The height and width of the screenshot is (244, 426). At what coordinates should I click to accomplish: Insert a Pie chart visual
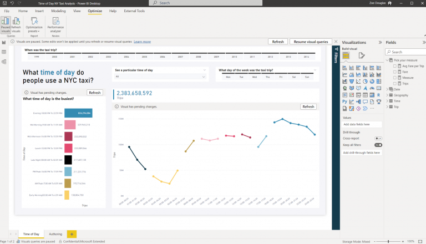(365, 82)
